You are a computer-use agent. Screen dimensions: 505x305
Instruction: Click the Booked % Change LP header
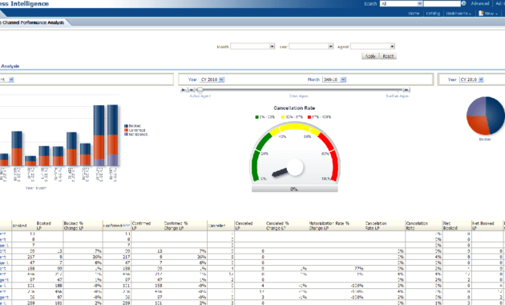coord(74,226)
